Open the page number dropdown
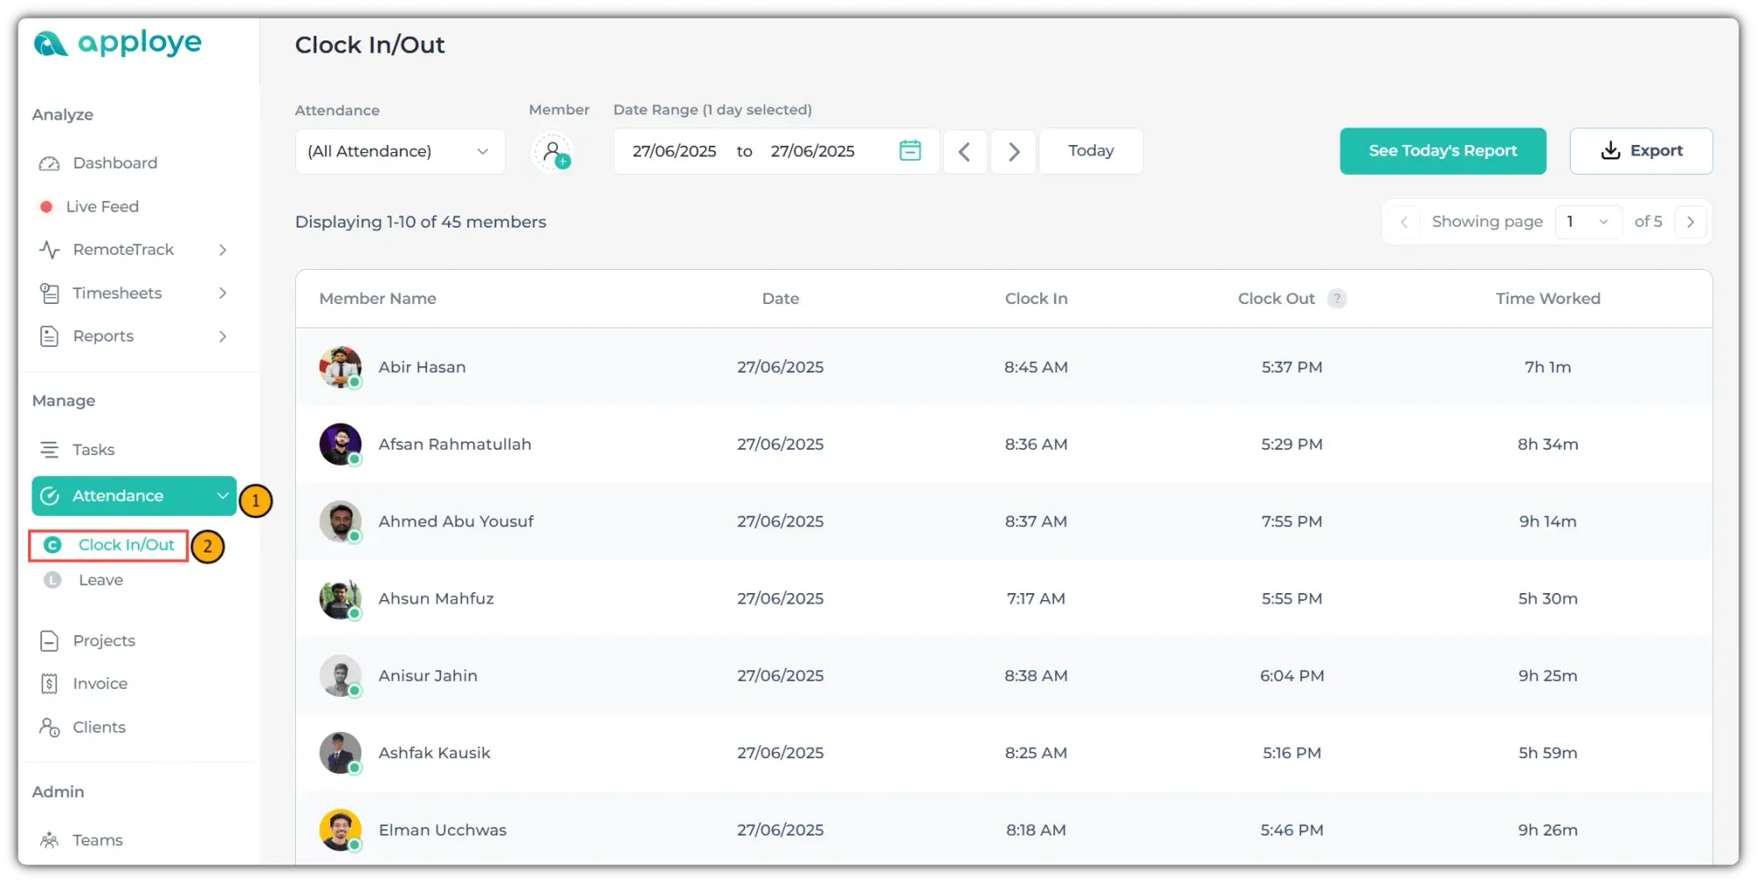The image size is (1757, 883). [1587, 222]
